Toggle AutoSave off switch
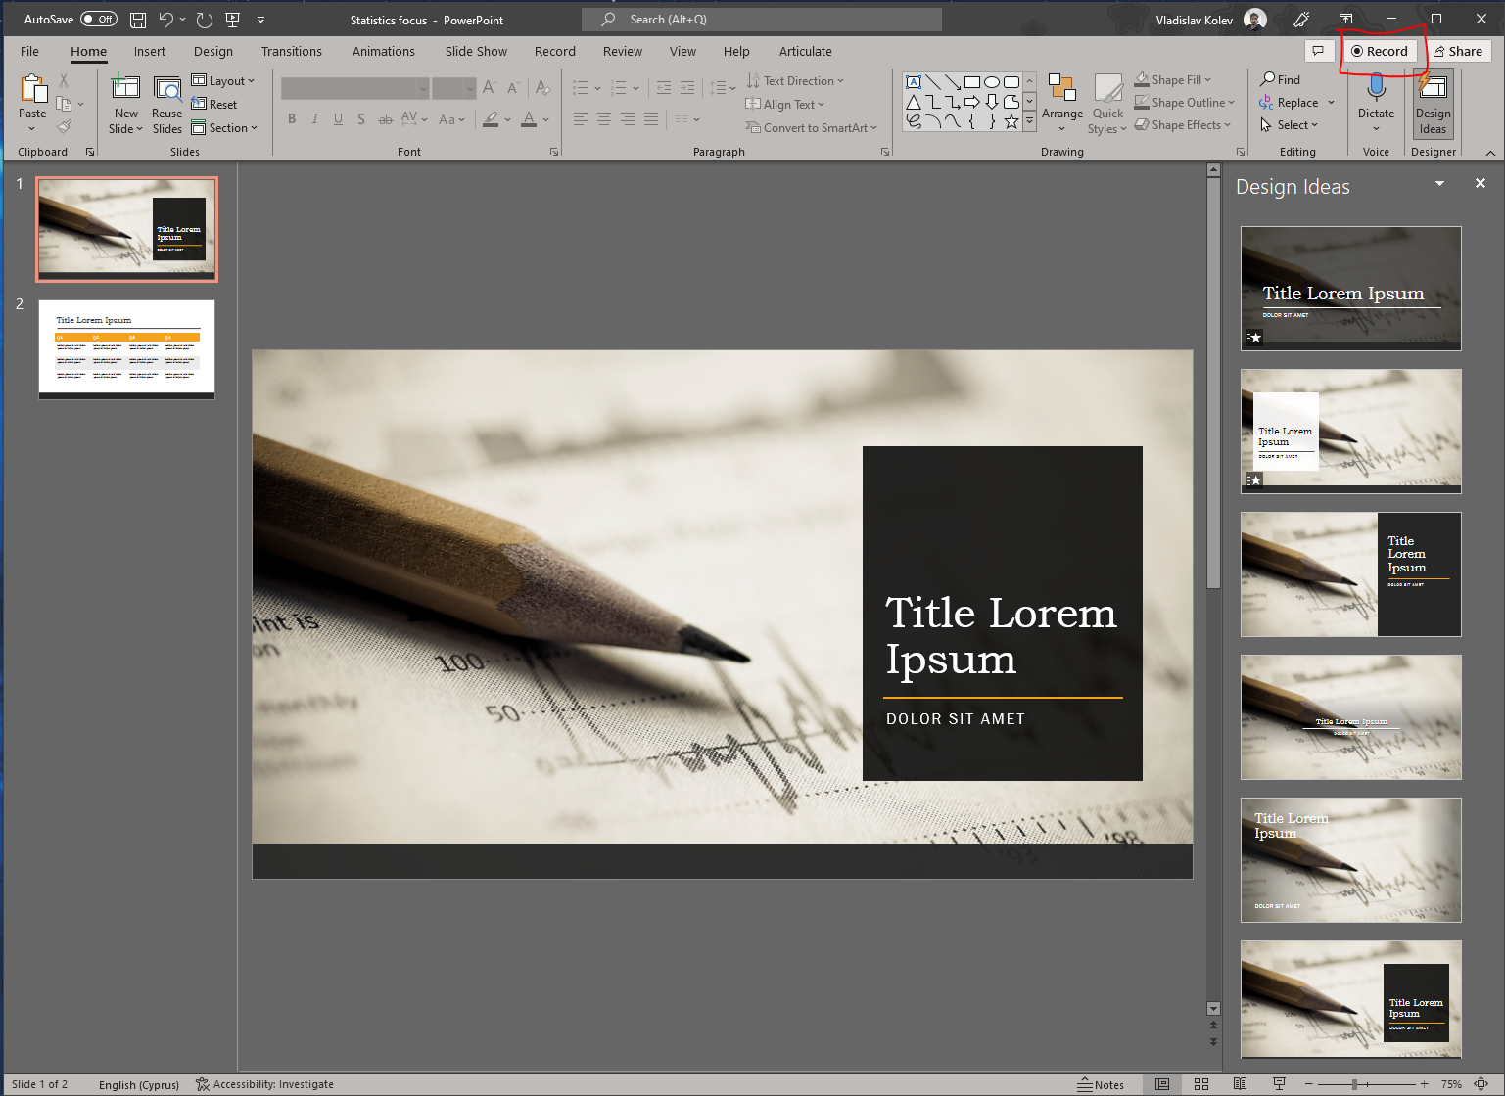This screenshot has height=1096, width=1505. pos(98,19)
